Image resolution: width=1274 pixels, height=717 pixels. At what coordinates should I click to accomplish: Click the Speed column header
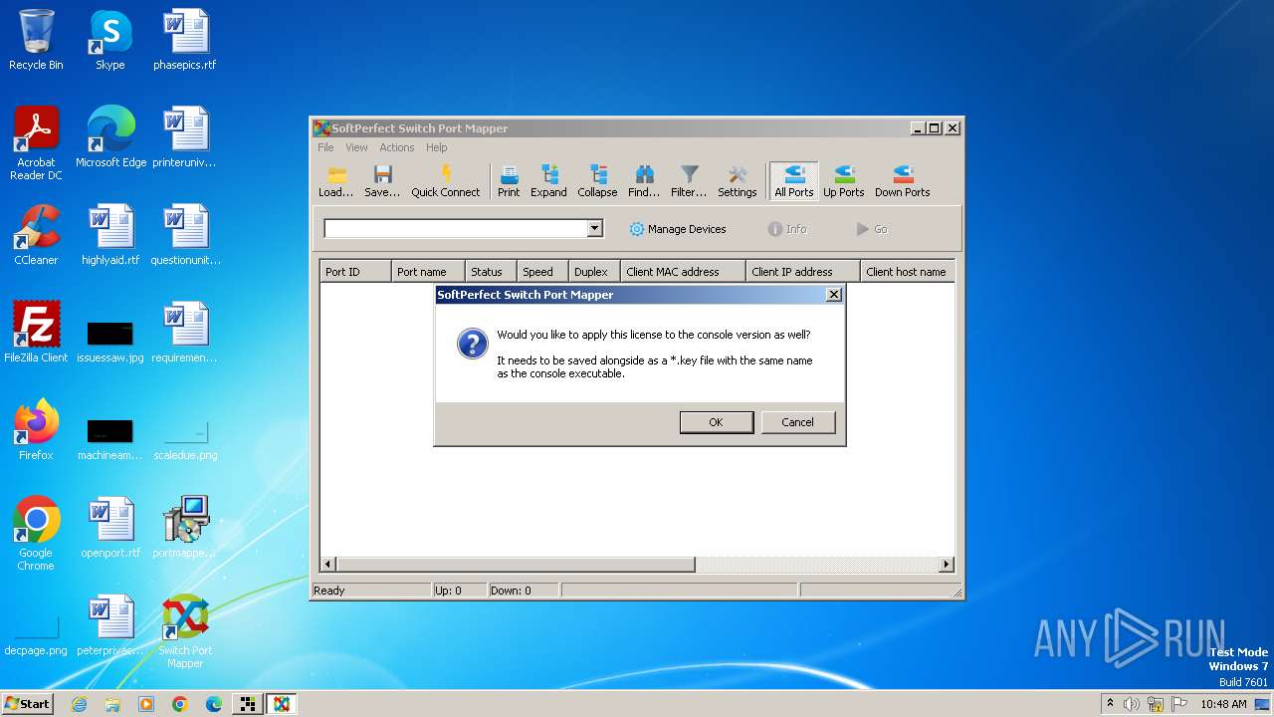(x=542, y=272)
